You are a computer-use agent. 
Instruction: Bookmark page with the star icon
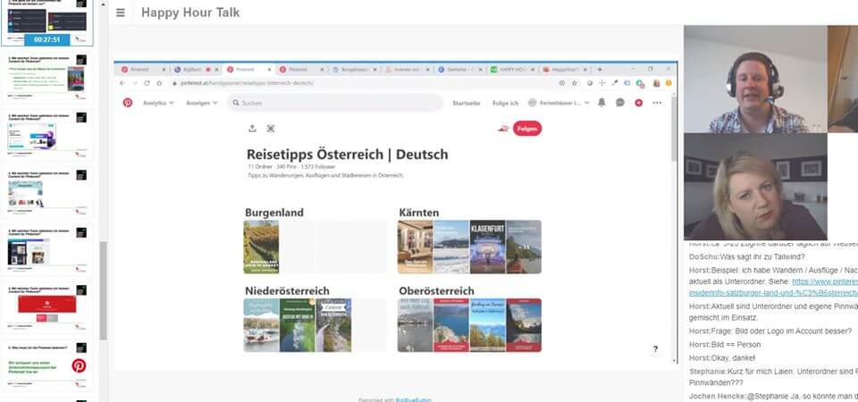pyautogui.click(x=574, y=83)
